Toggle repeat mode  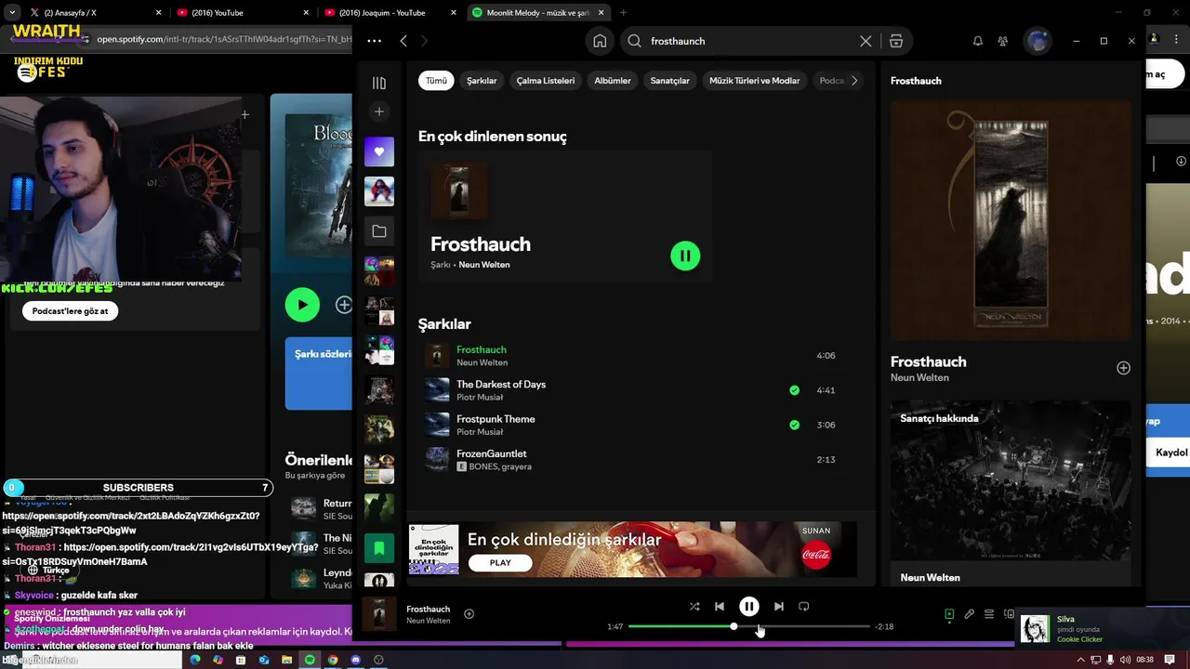click(x=804, y=607)
